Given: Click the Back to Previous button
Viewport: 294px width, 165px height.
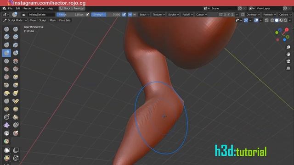Looking at the screenshot, I should pyautogui.click(x=72, y=8).
